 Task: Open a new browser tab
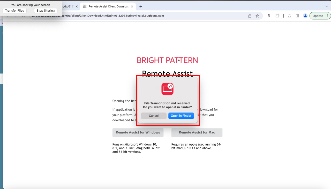[141, 6]
